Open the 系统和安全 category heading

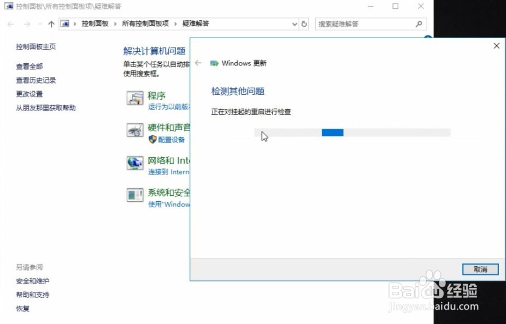click(169, 193)
